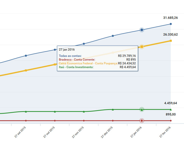Click blue data point at 27 dez 2015

[x=113, y=36]
